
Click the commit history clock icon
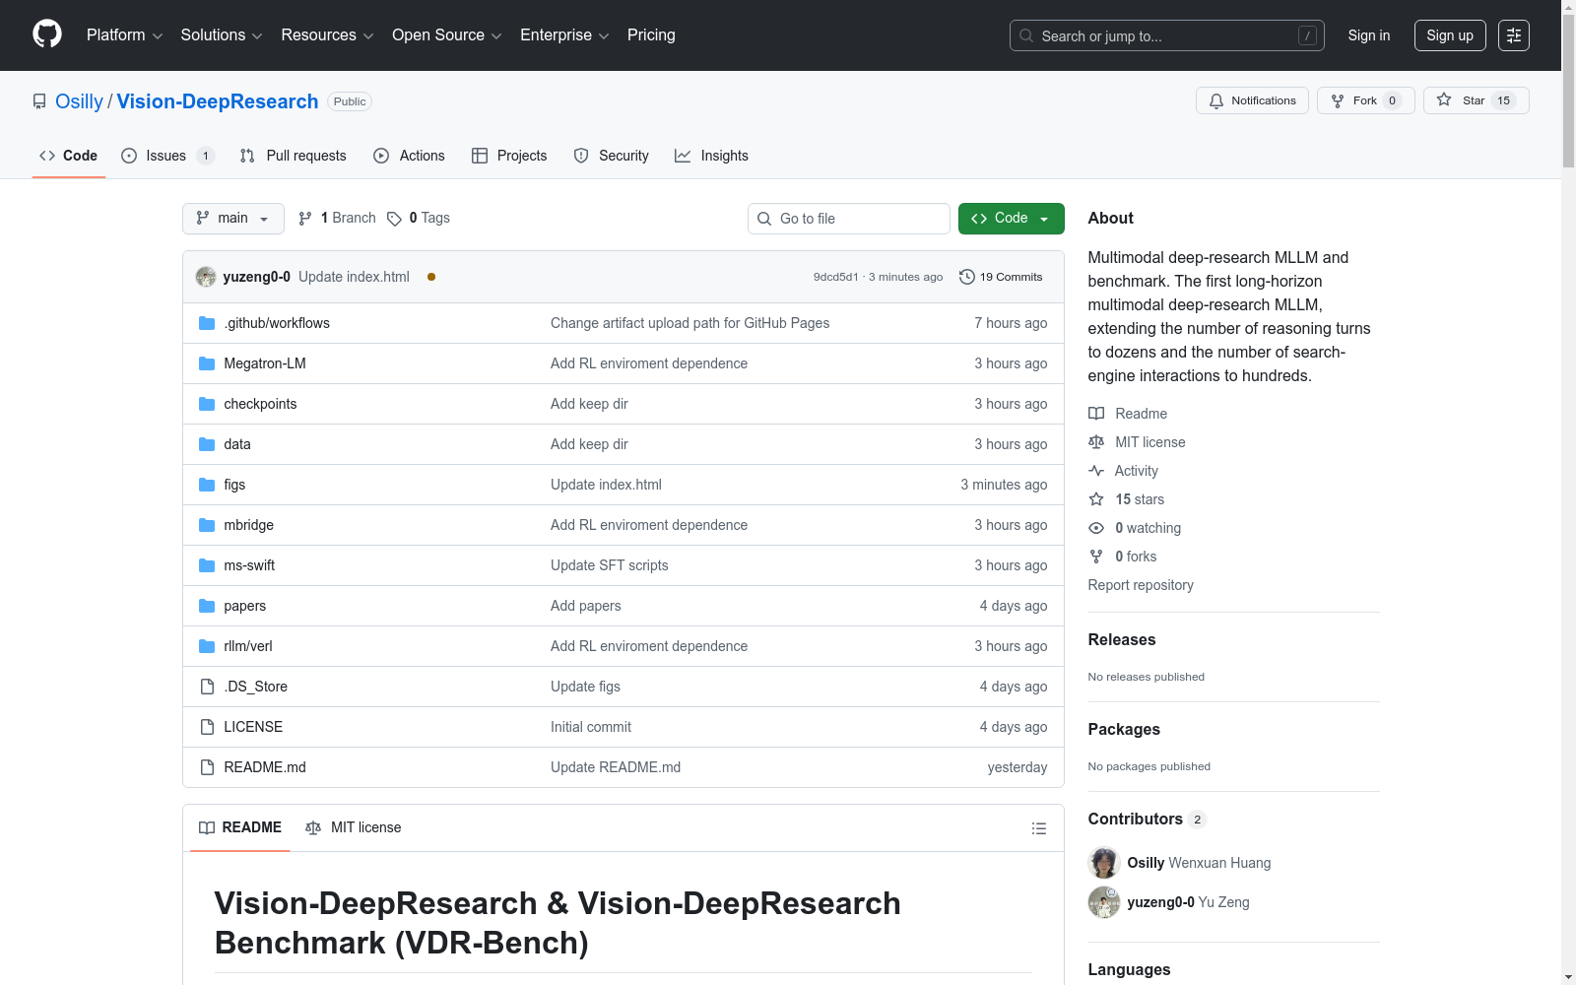point(967,277)
